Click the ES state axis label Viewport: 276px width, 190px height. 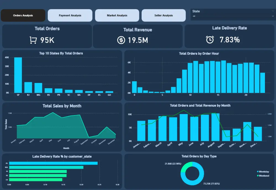click(x=99, y=95)
